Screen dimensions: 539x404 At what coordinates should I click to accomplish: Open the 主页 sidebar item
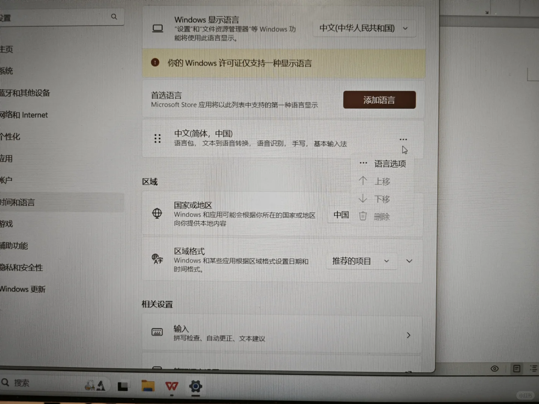click(x=6, y=49)
